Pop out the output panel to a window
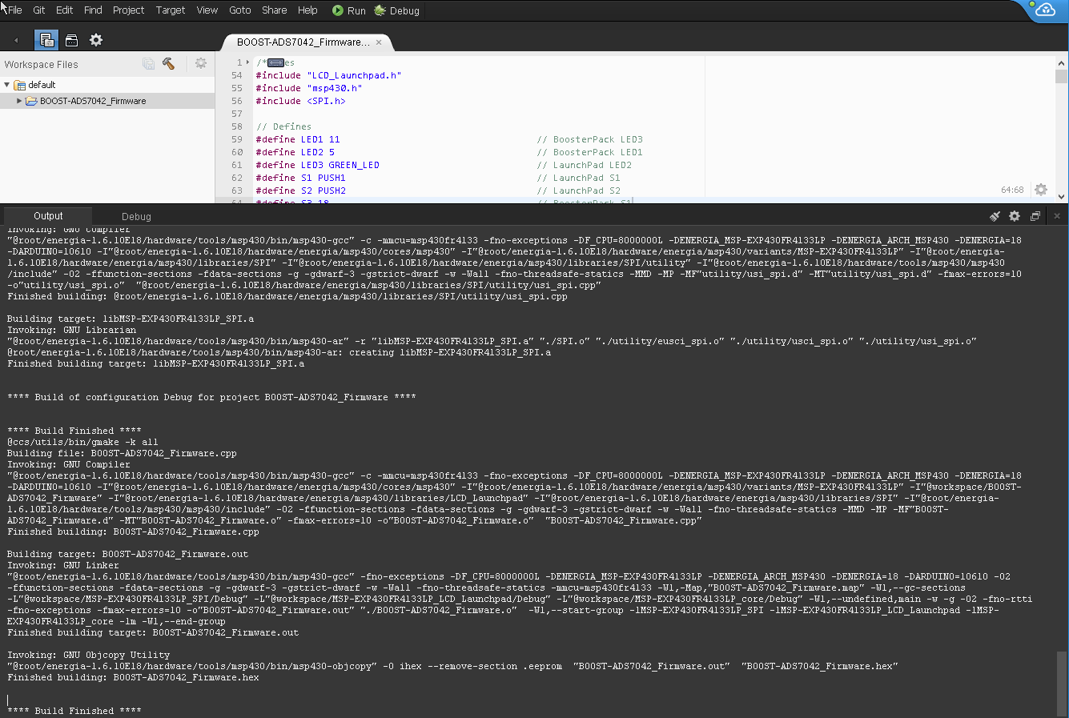1069x718 pixels. [1035, 216]
